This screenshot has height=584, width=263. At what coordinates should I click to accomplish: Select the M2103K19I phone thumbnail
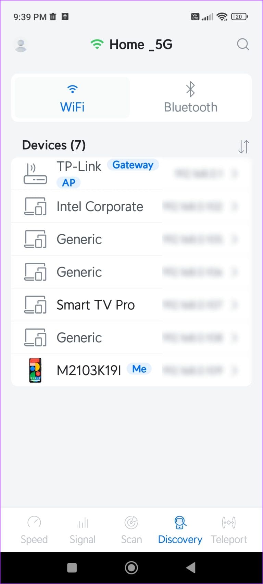pos(35,370)
